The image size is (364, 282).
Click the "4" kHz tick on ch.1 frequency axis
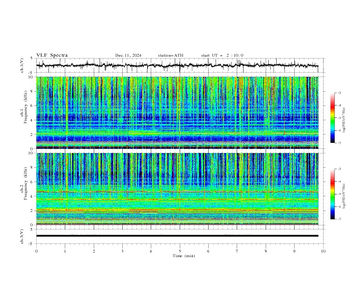(x=33, y=120)
